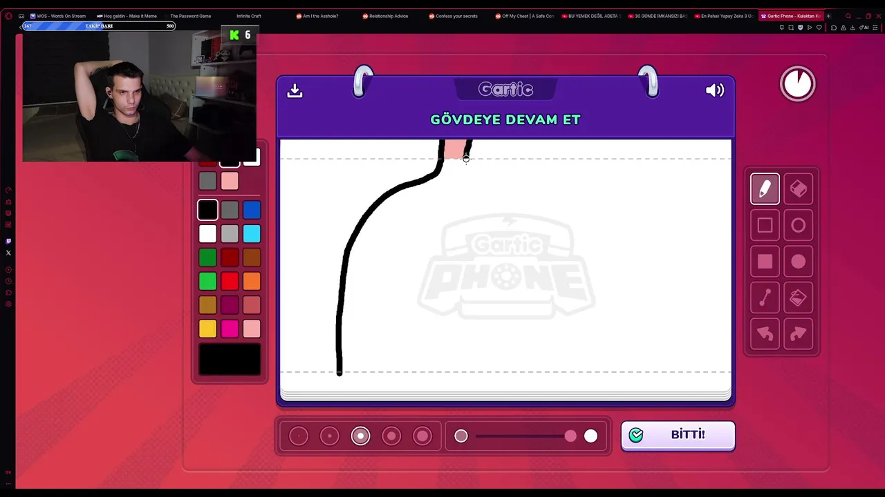885x497 pixels.
Task: Pick the black color swatch
Action: tap(207, 210)
